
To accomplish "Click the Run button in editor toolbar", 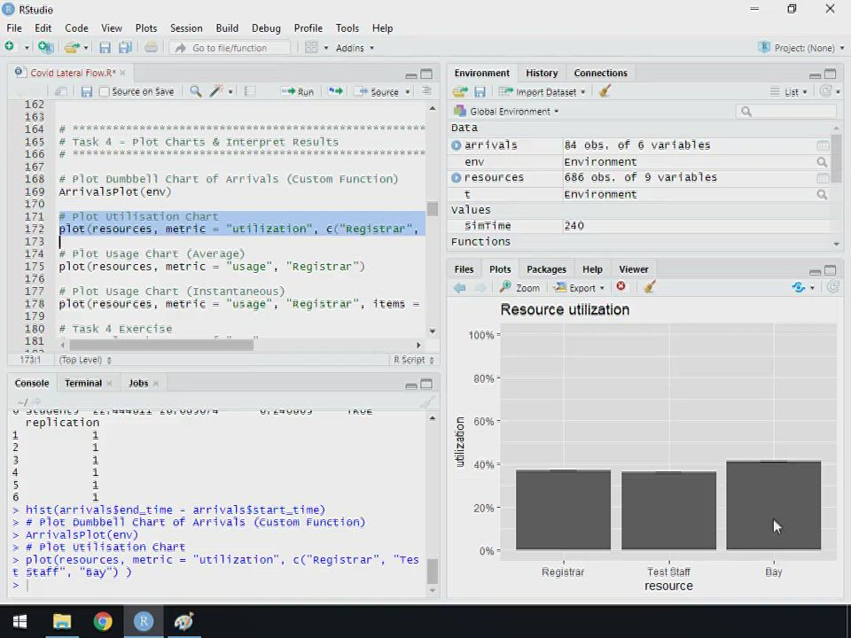I will [x=298, y=91].
